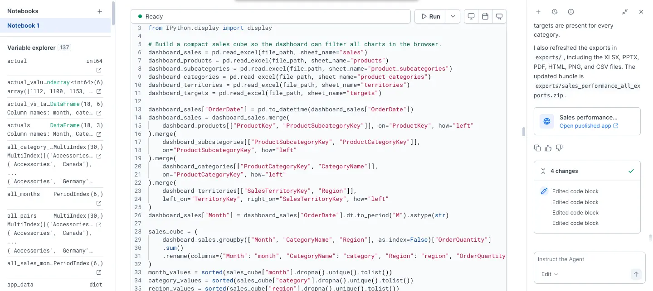Give the response a thumbs down

pyautogui.click(x=559, y=148)
